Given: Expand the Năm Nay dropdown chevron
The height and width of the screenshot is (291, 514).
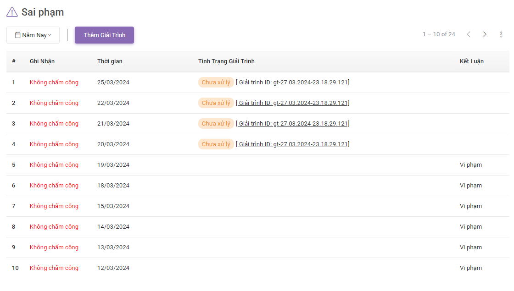Looking at the screenshot, I should [50, 35].
